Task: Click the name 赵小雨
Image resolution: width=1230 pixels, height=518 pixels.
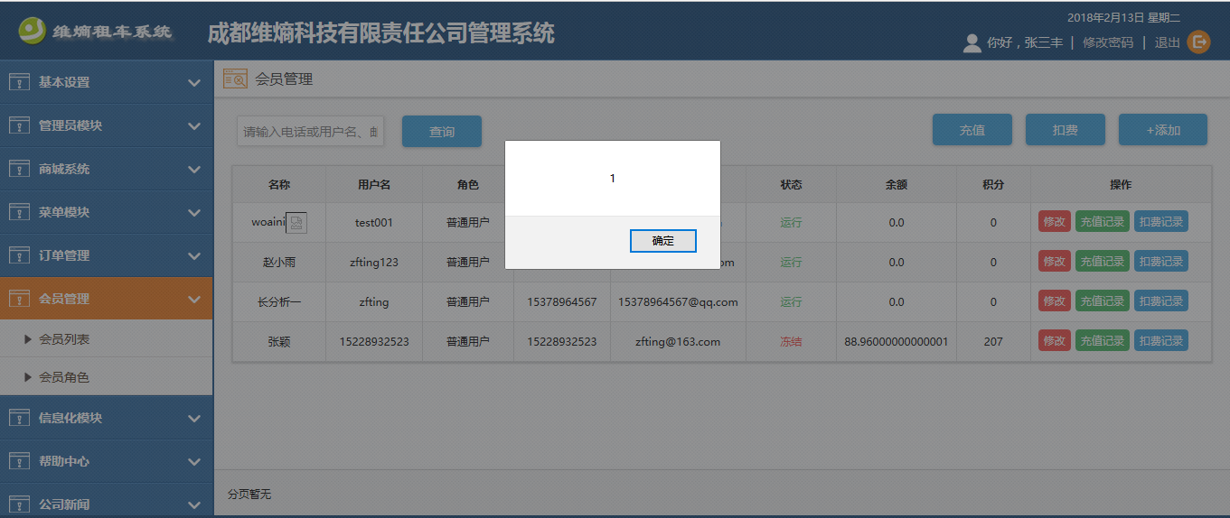Action: [279, 263]
